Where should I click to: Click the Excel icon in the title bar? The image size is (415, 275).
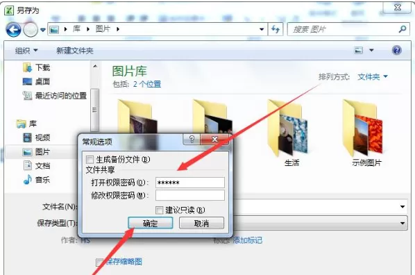[x=9, y=10]
